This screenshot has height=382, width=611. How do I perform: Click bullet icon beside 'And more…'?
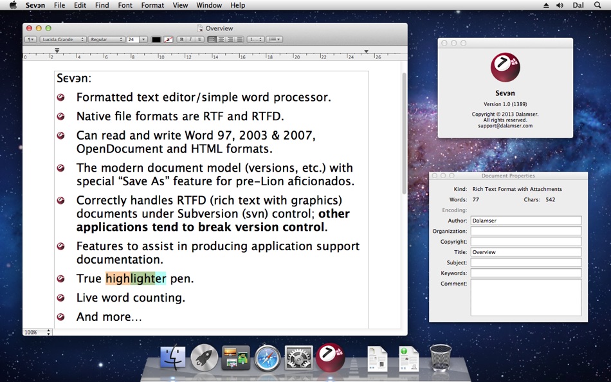point(61,316)
